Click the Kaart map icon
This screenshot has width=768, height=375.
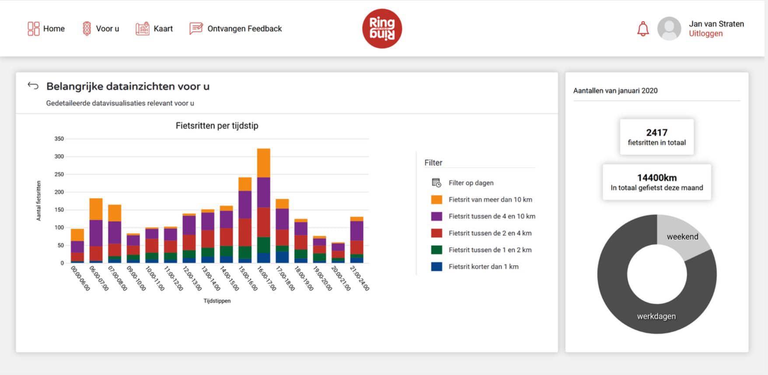pyautogui.click(x=142, y=29)
